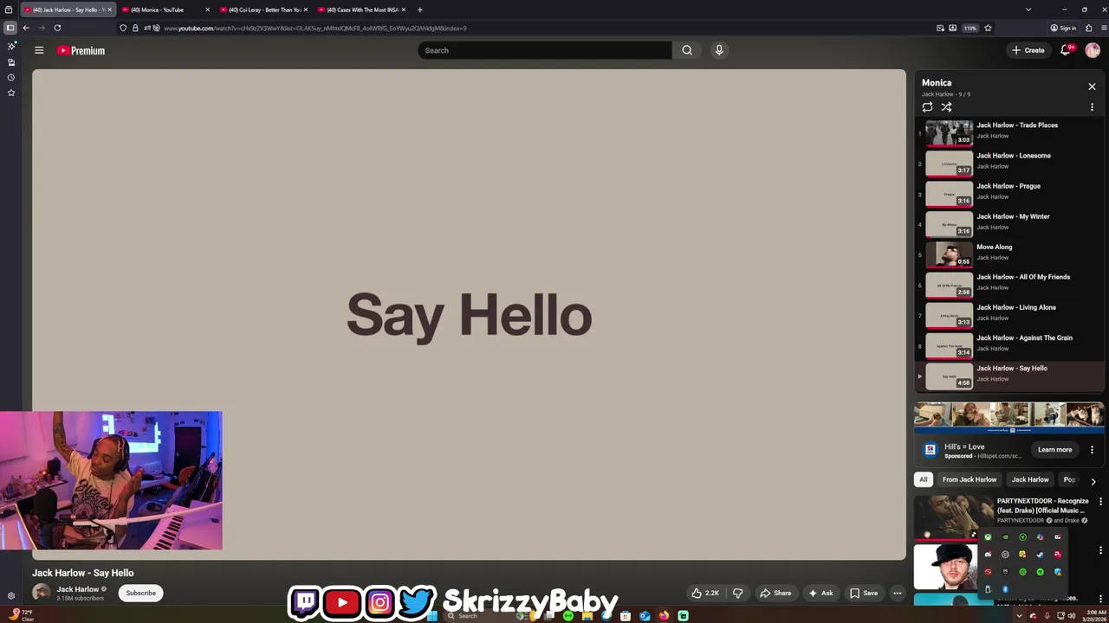The width and height of the screenshot is (1109, 623).
Task: Click the address bar URL
Action: (315, 28)
